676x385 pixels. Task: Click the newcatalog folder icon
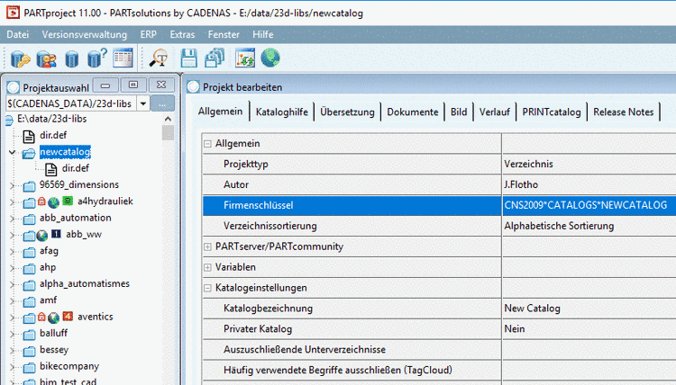click(x=29, y=153)
